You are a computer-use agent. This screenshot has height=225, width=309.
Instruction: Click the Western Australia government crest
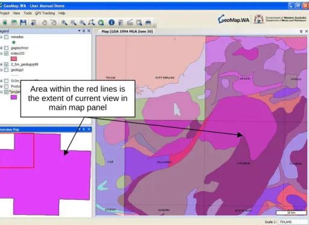click(259, 19)
